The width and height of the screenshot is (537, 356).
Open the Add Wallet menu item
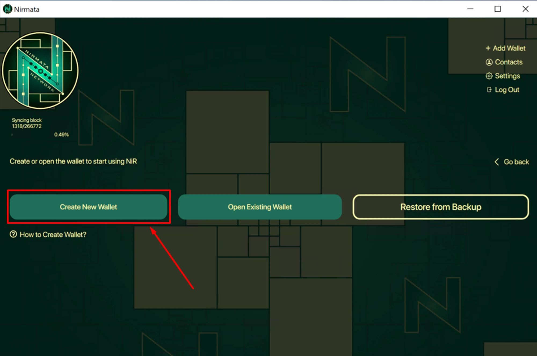509,48
